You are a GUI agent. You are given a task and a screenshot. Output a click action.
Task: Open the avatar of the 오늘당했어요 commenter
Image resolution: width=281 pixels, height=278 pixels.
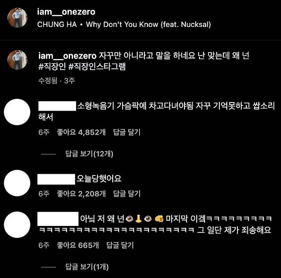click(17, 183)
